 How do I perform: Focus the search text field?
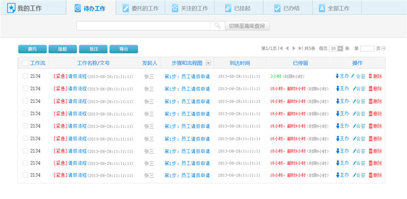click(143, 26)
